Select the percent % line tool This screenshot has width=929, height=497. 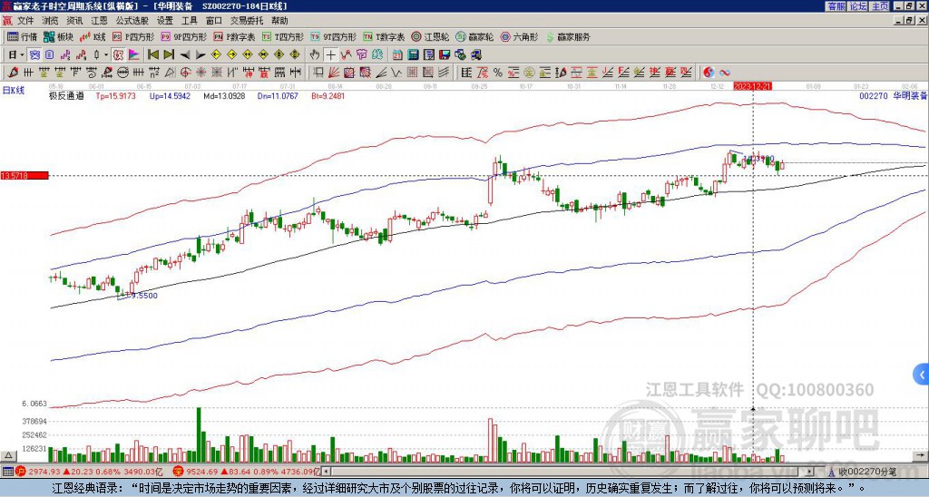[x=498, y=73]
